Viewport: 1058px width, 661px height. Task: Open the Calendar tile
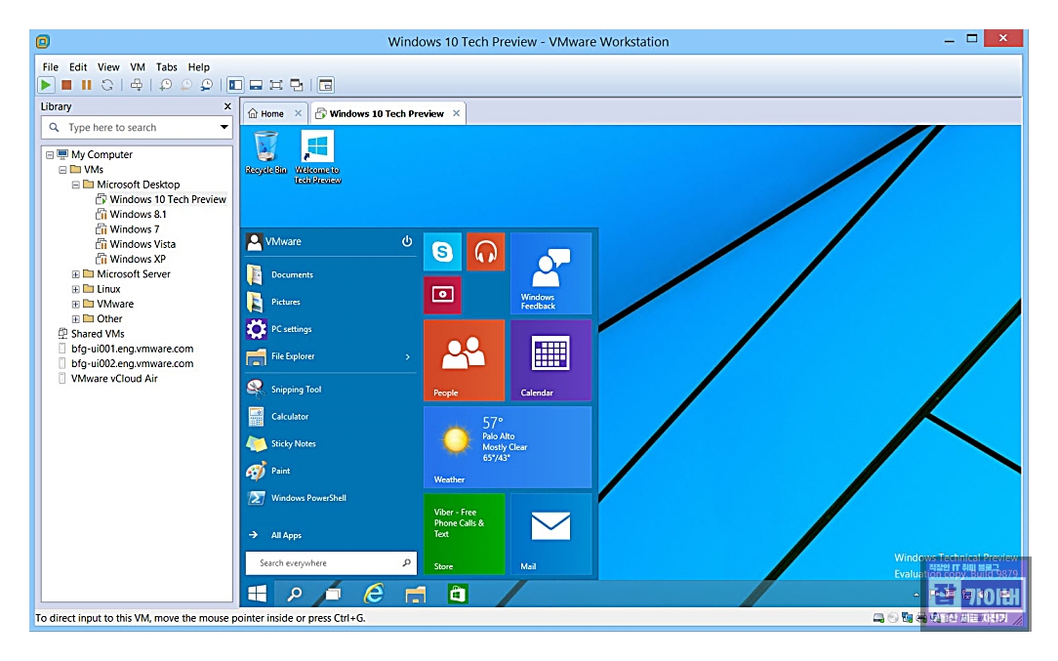pyautogui.click(x=550, y=360)
